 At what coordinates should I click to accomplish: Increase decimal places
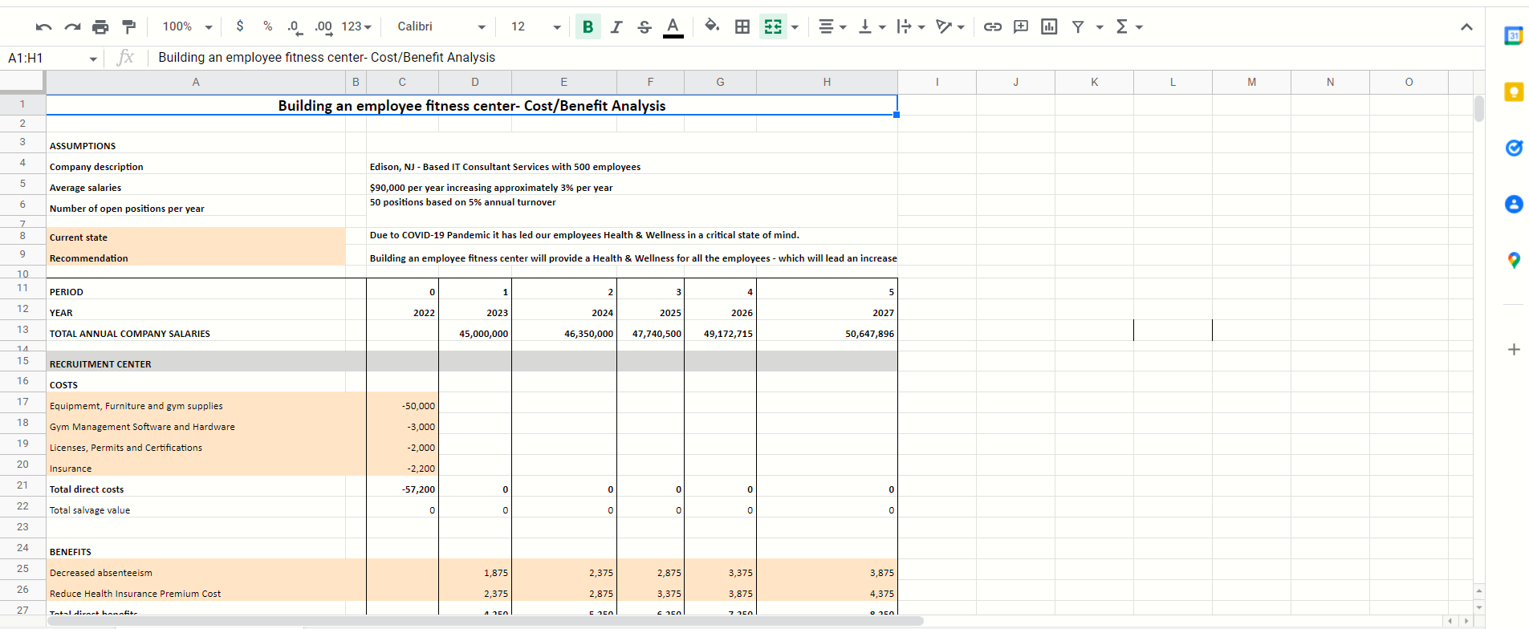coord(323,26)
